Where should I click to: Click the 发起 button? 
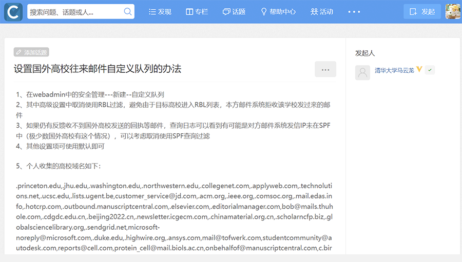point(422,11)
